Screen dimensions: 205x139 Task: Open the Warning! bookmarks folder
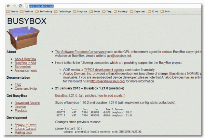click(x=121, y=12)
